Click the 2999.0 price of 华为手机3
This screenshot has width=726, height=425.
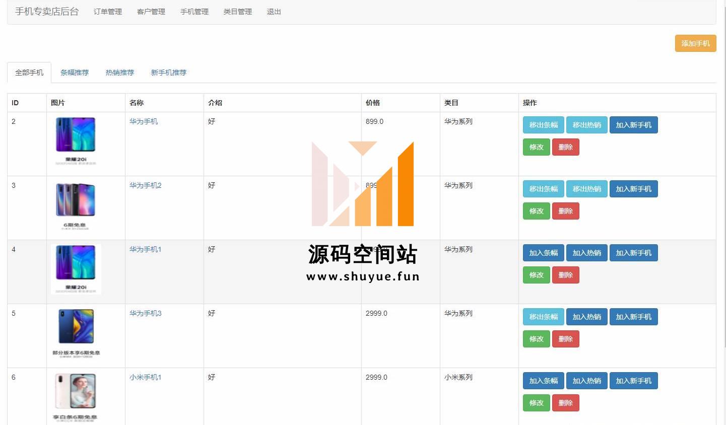tap(376, 313)
